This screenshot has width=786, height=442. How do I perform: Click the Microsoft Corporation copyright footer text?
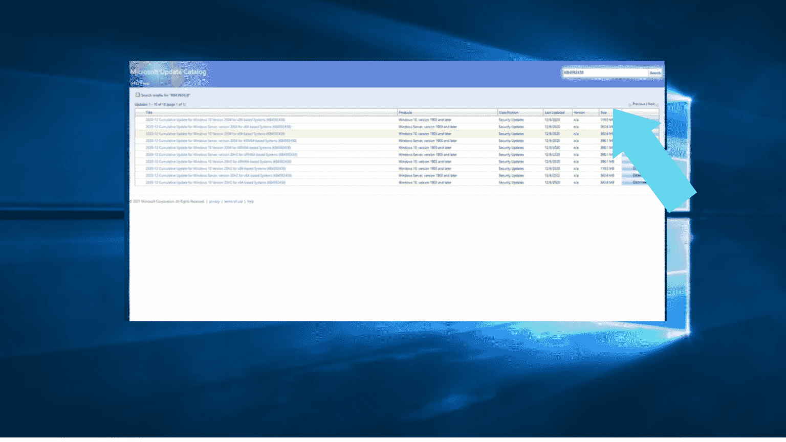click(x=167, y=201)
